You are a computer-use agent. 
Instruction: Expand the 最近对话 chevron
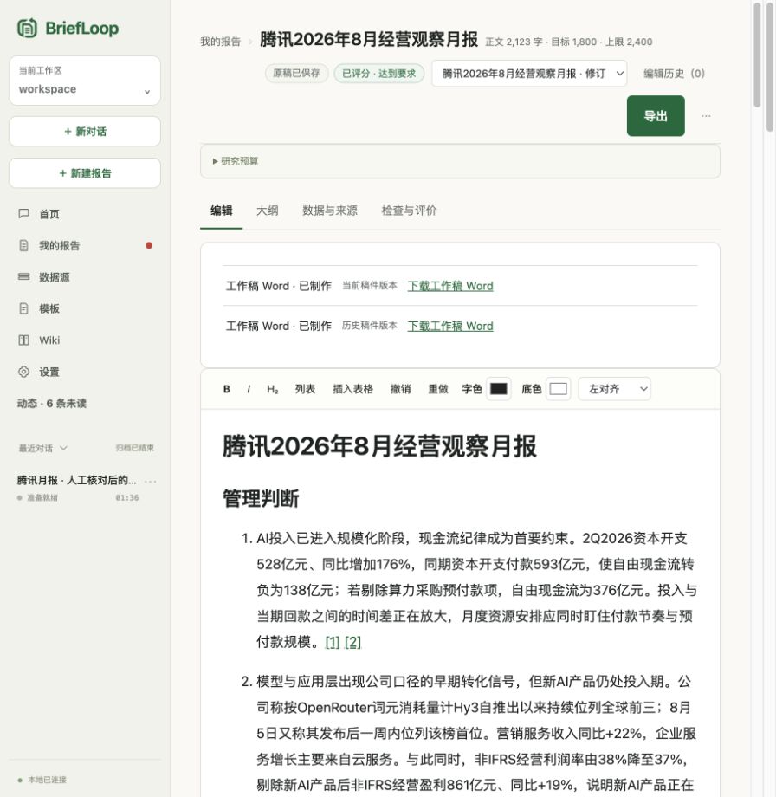click(63, 448)
